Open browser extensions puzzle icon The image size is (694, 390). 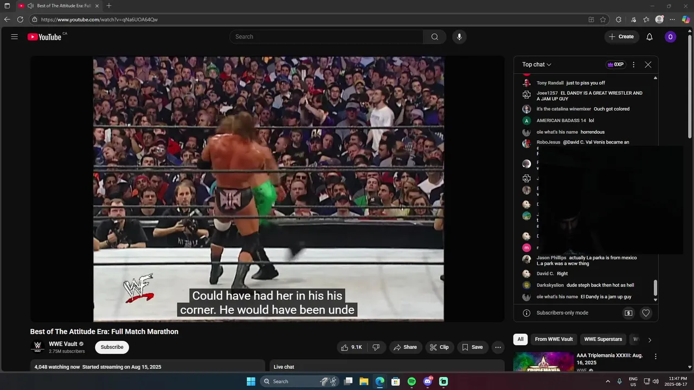click(x=619, y=19)
